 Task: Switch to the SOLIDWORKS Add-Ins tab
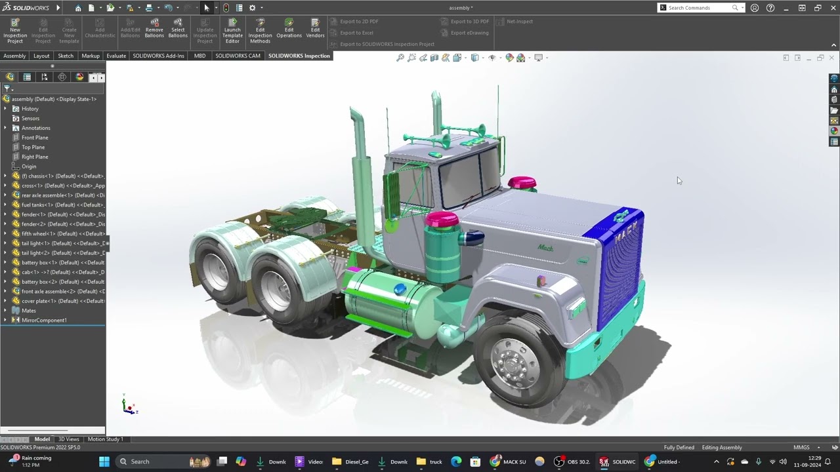click(x=158, y=56)
